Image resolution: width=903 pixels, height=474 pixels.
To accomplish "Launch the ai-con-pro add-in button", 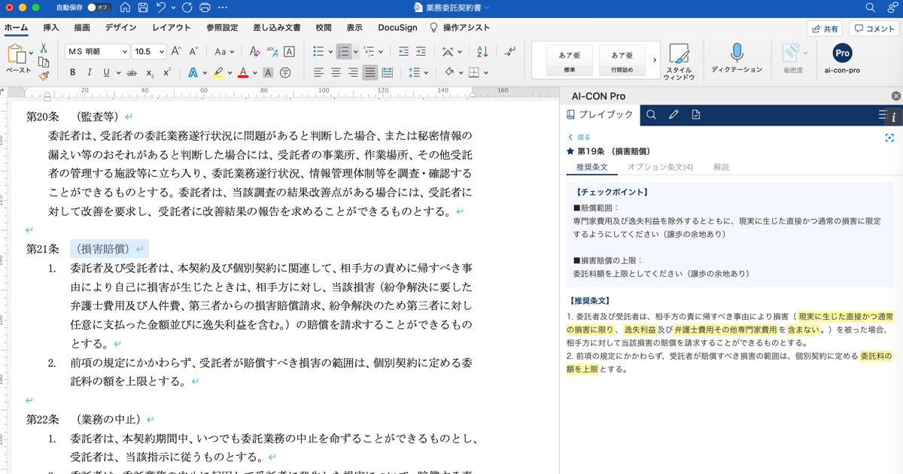I will [842, 59].
